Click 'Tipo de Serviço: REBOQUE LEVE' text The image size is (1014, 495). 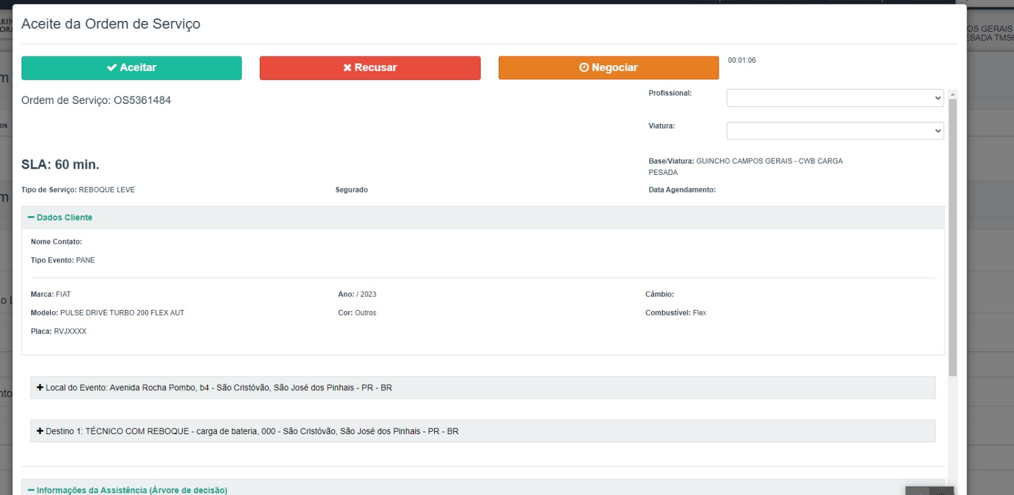(x=78, y=190)
